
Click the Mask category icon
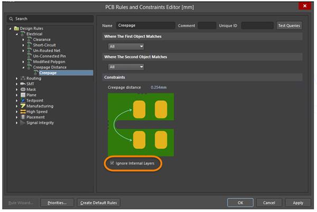(x=23, y=90)
